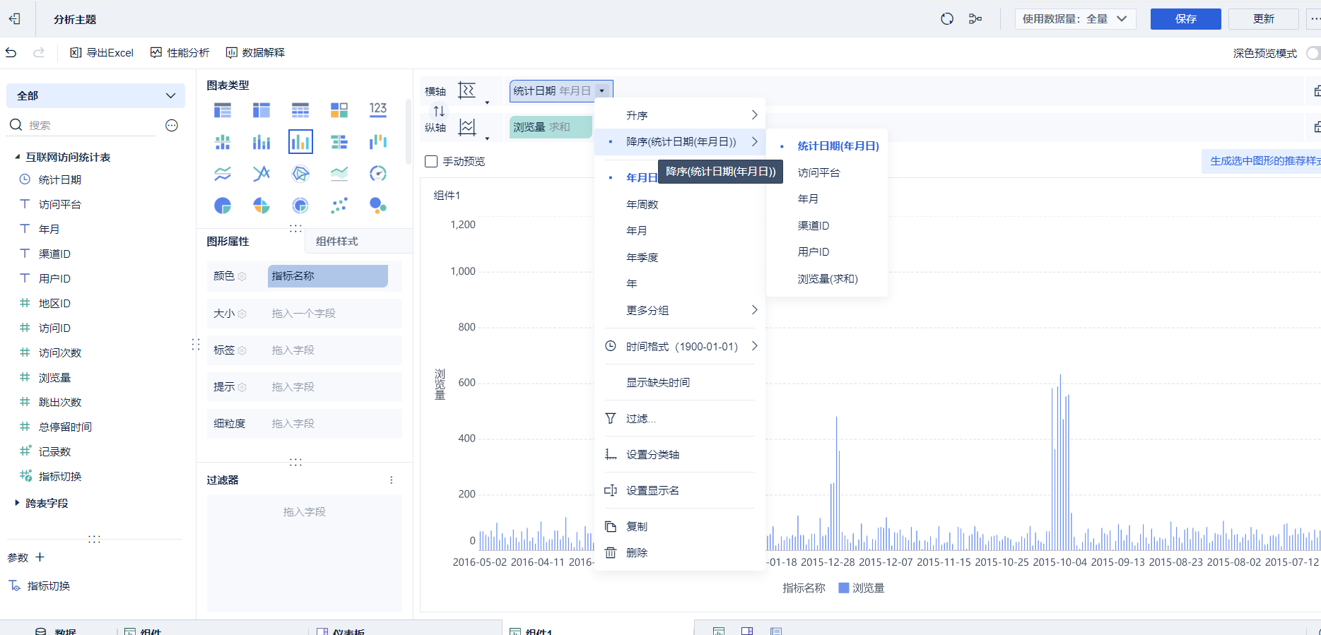Sort by 浏览量(求和) in the submenu
Viewport: 1321px width, 635px height.
(827, 279)
